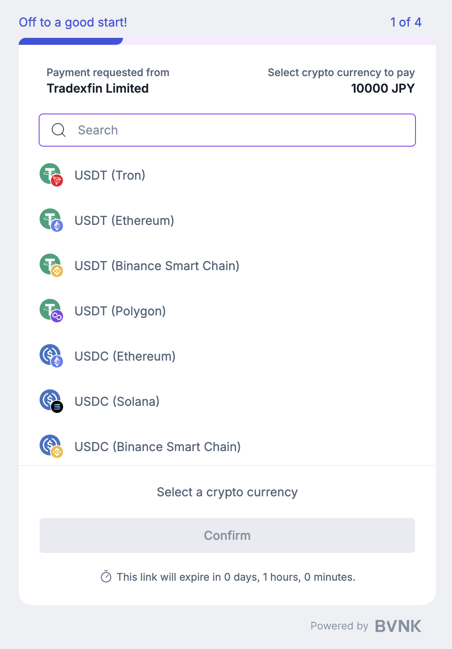Pick the USDC (Solana) option

click(117, 401)
